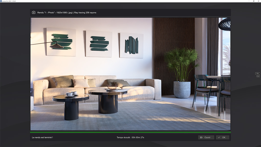Open the rendered file with Ouvrir
This screenshot has height=147, width=261.
(x=206, y=137)
